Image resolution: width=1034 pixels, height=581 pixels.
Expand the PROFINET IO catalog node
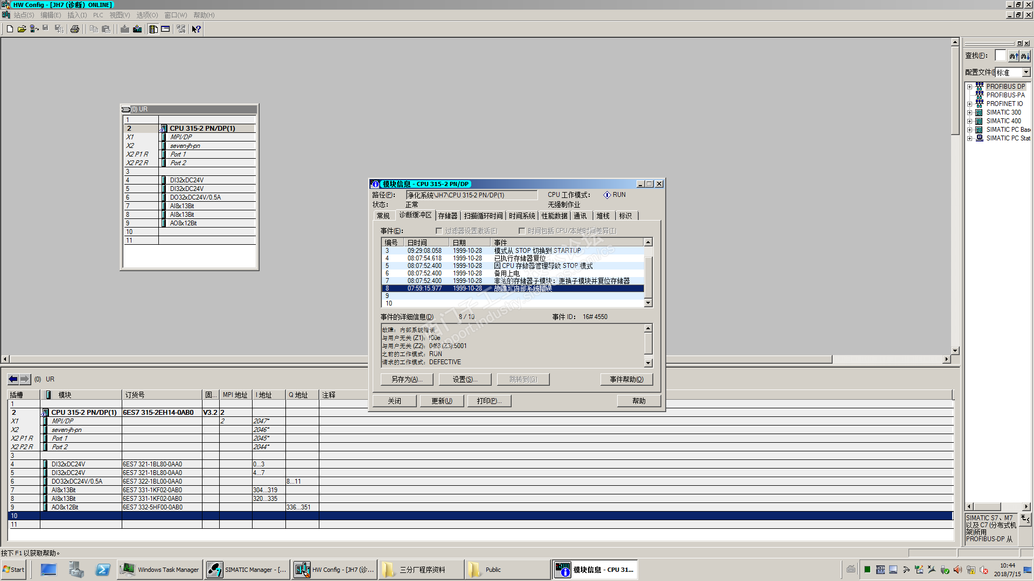coord(969,104)
